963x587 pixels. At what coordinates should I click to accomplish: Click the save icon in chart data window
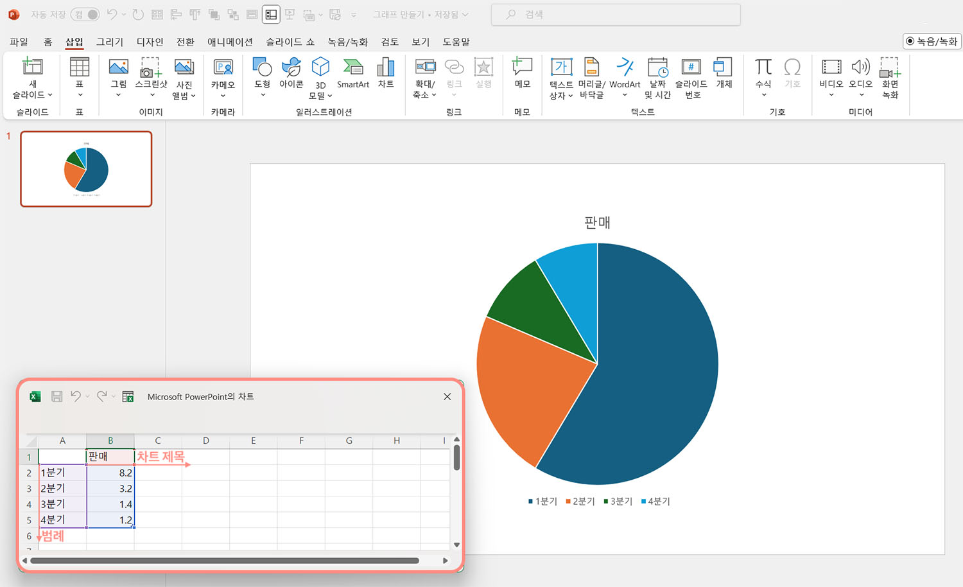56,397
